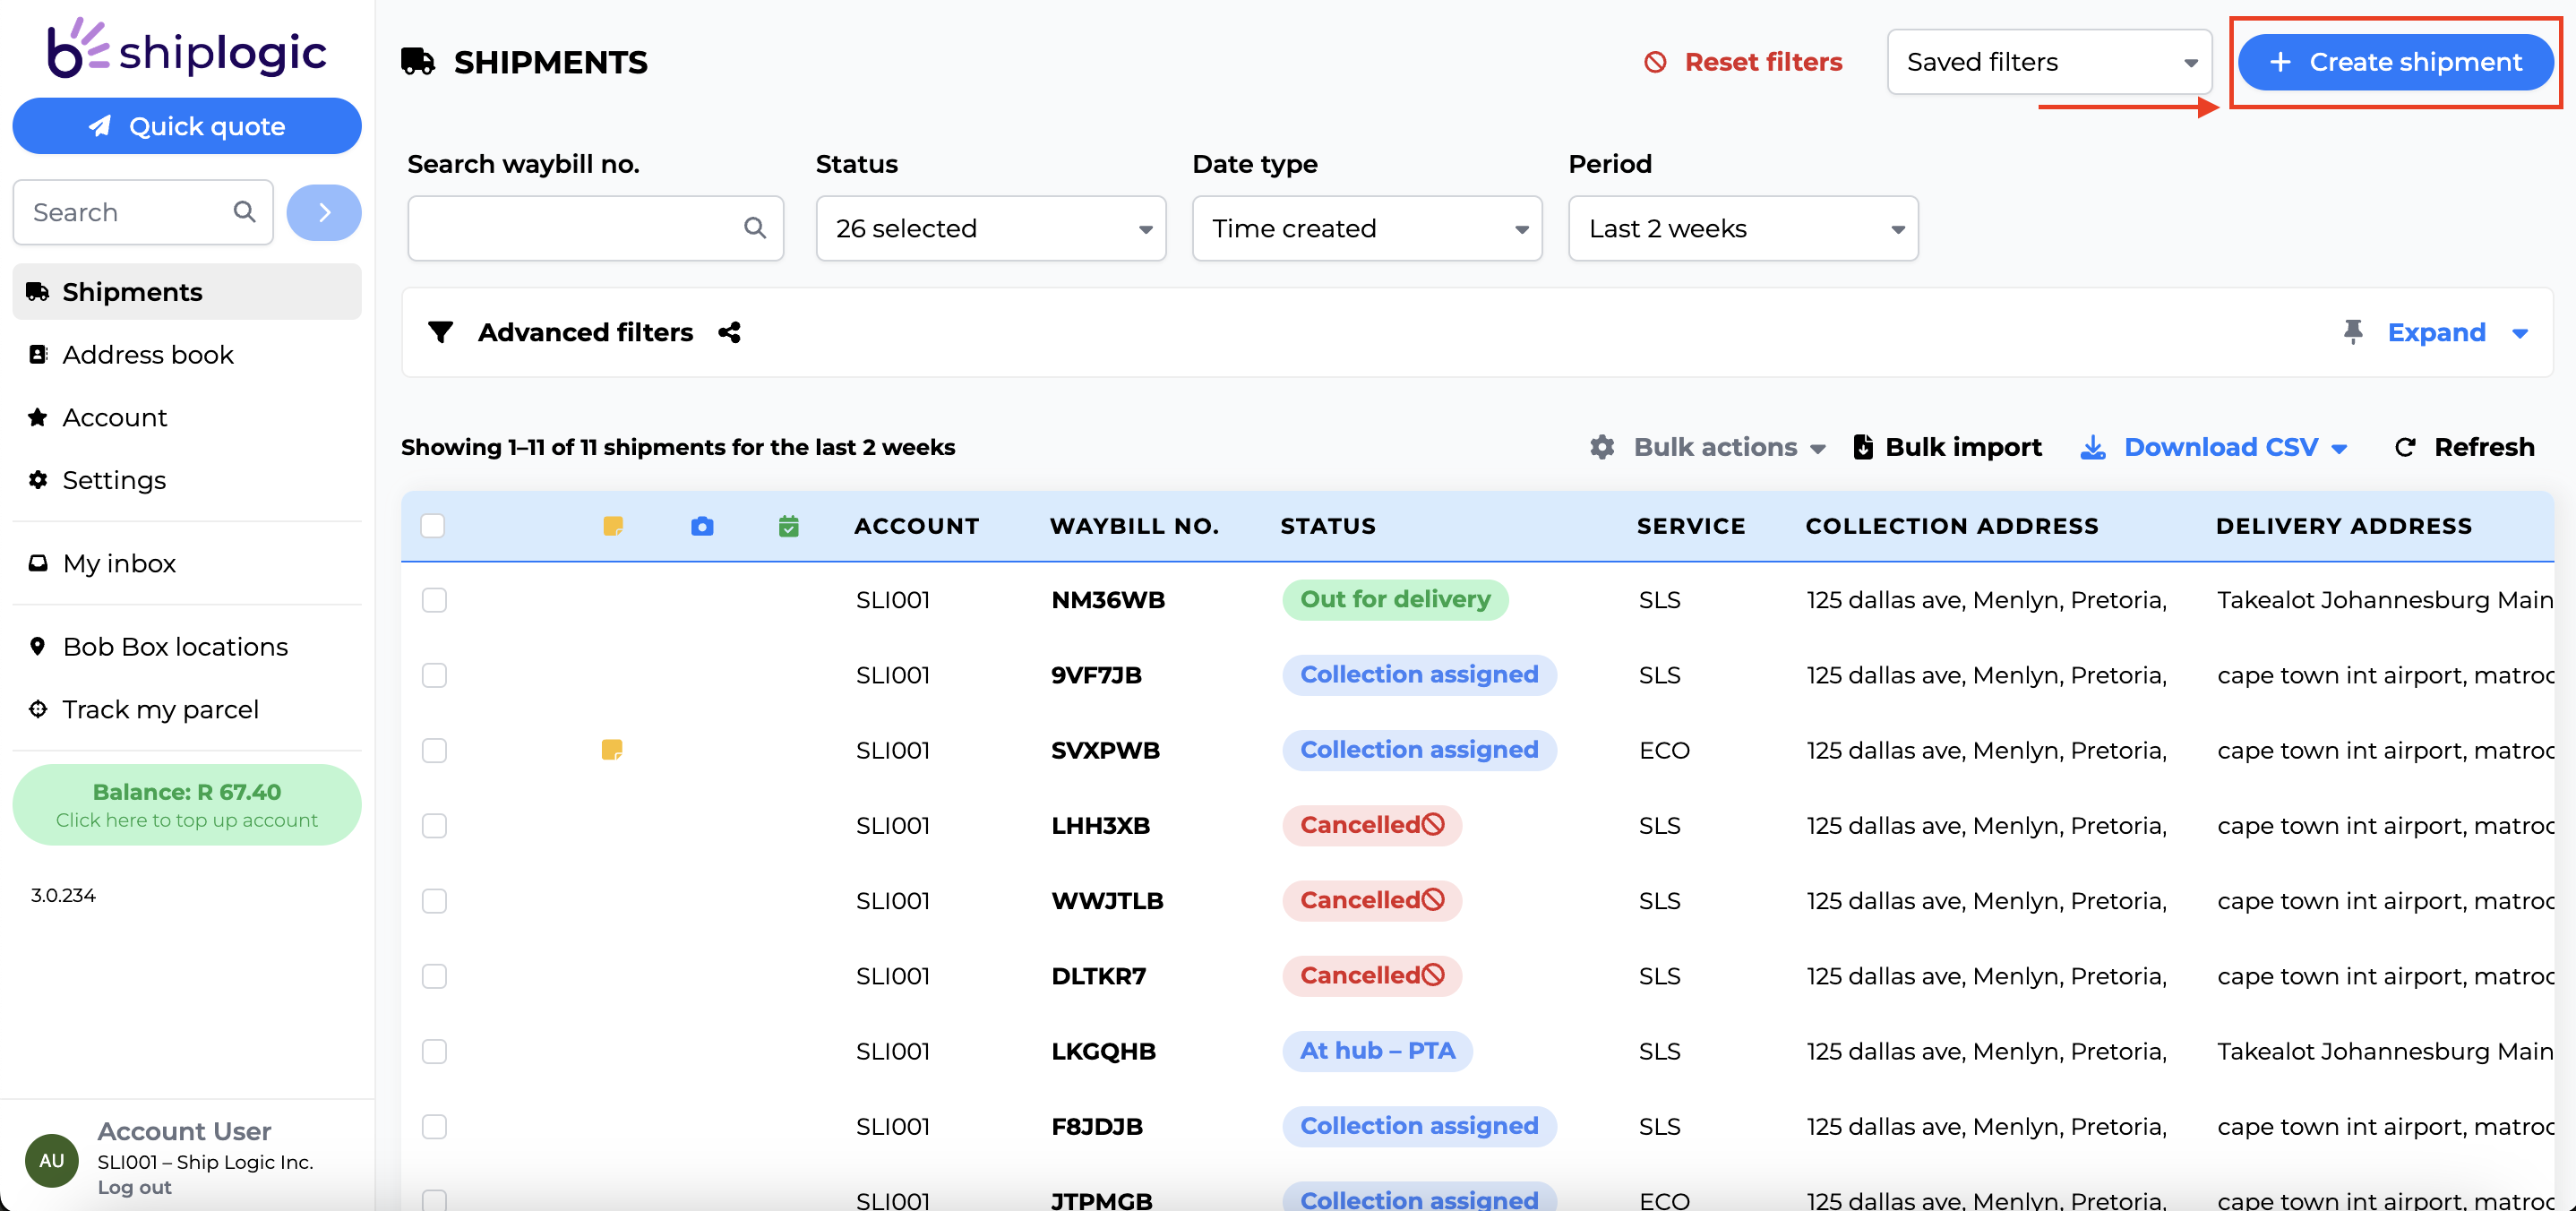Click the Download CSV download icon
The height and width of the screenshot is (1211, 2576).
(2093, 447)
